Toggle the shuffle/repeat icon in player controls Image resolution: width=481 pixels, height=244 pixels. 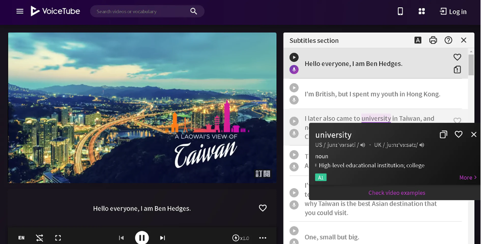pos(39,238)
